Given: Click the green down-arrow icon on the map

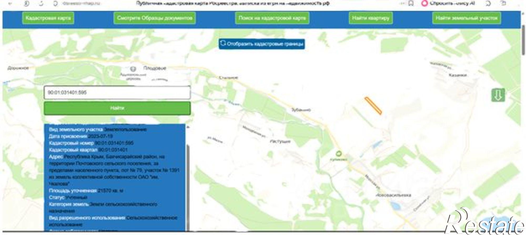Looking at the screenshot, I should [x=498, y=95].
